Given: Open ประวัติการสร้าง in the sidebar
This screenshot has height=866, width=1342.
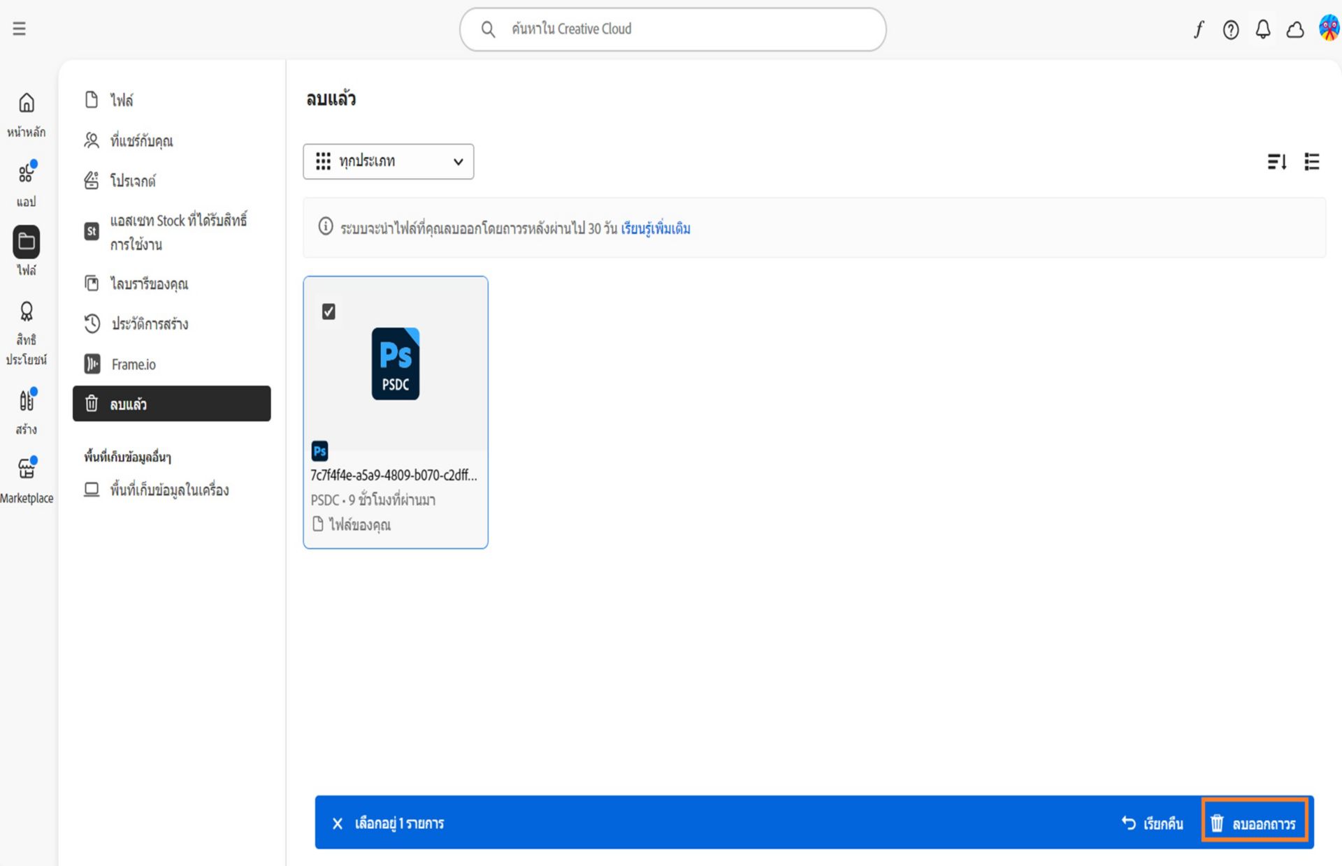Looking at the screenshot, I should click(x=171, y=324).
